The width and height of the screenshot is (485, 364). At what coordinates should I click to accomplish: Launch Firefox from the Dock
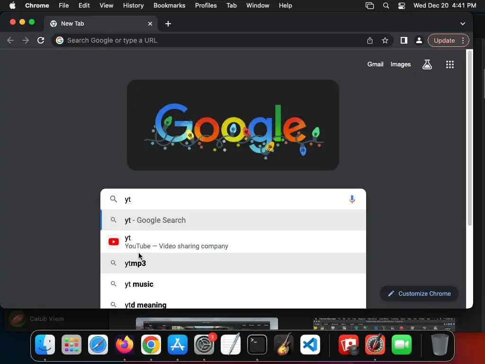tap(125, 345)
